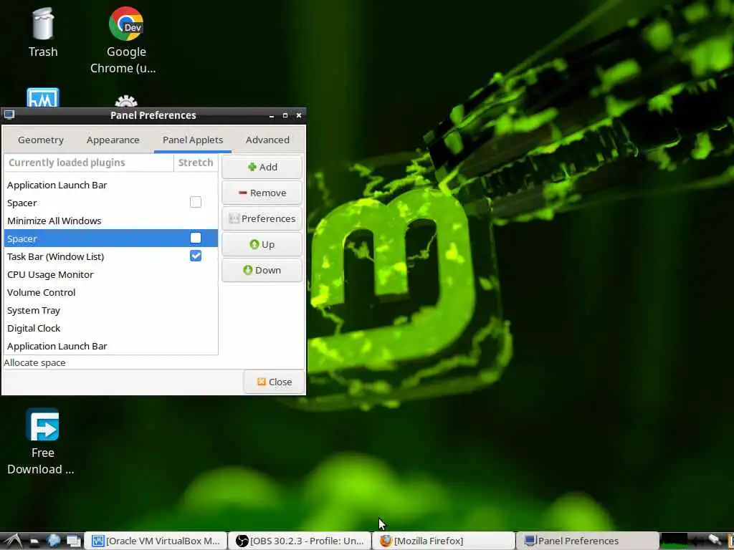Select the highlighted Spacer plugin row text
This screenshot has width=734, height=550.
click(22, 238)
